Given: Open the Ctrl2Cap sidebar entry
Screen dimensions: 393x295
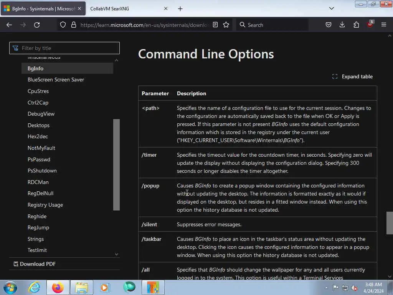Looking at the screenshot, I should tap(38, 103).
